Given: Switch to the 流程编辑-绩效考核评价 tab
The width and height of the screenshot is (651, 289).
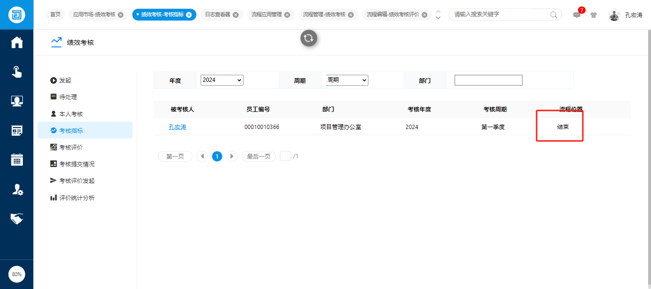Looking at the screenshot, I should tap(393, 15).
